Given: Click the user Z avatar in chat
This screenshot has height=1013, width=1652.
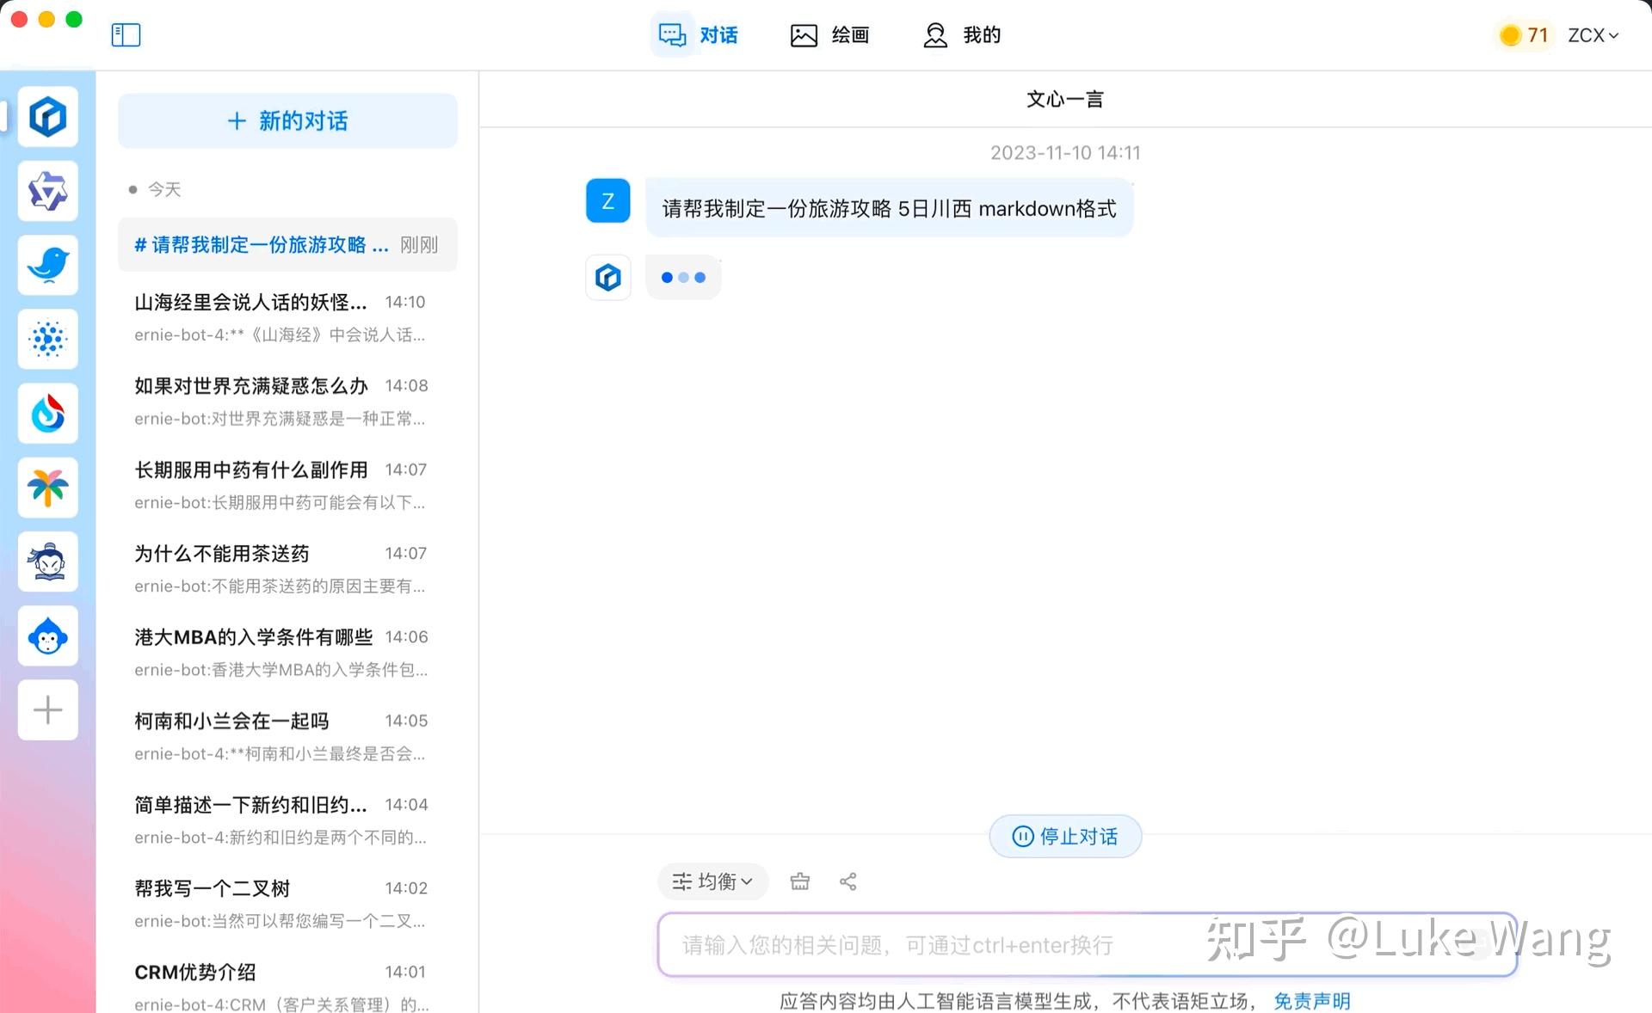Looking at the screenshot, I should point(608,201).
